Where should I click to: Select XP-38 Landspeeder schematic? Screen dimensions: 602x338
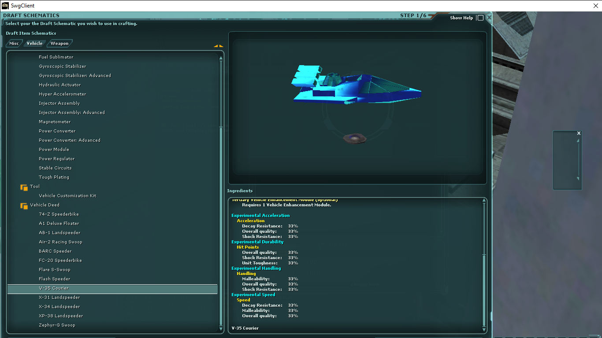61,316
